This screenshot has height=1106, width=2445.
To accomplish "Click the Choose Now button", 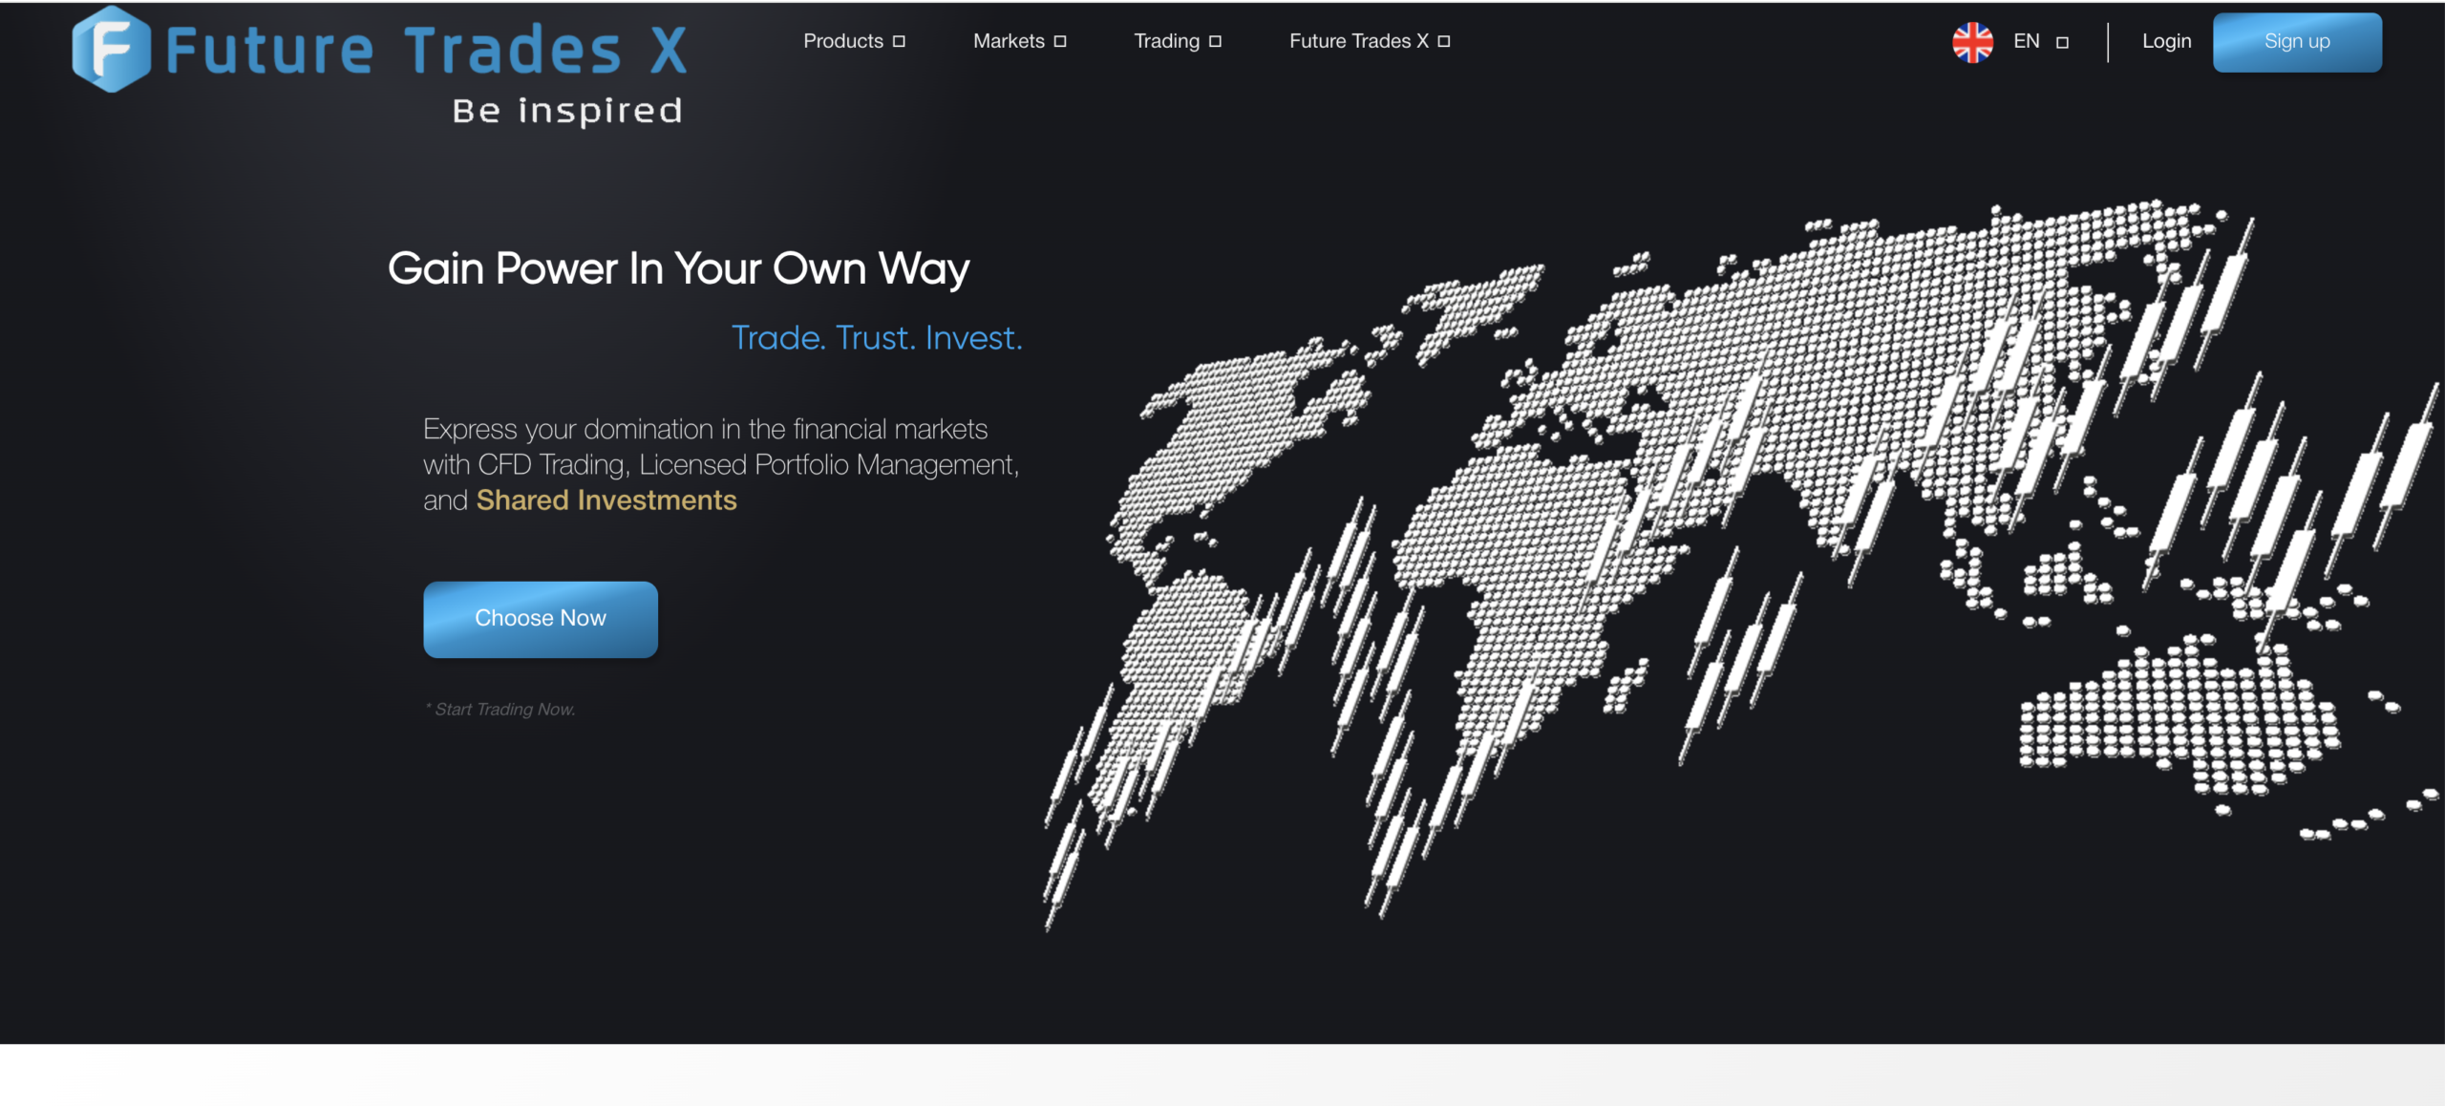I will click(540, 618).
